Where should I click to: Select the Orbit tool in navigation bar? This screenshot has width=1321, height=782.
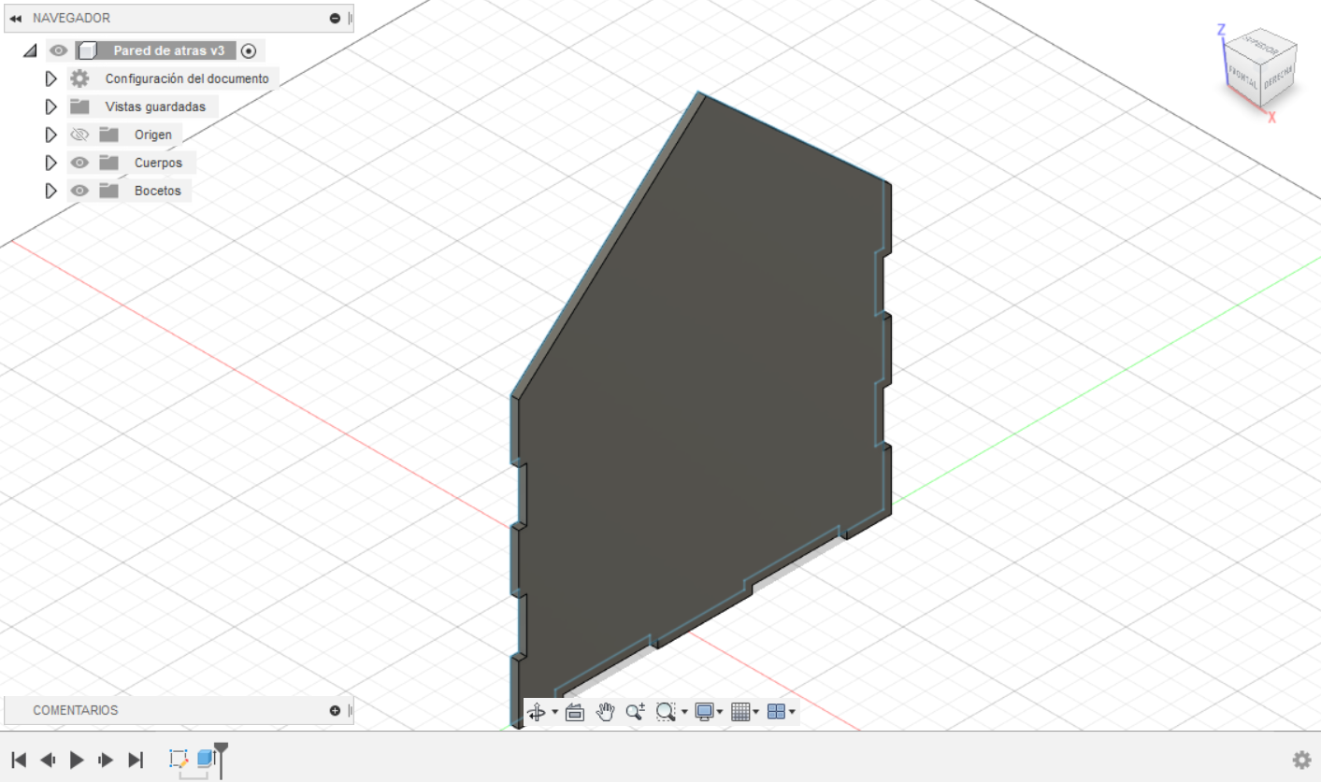[x=538, y=712]
